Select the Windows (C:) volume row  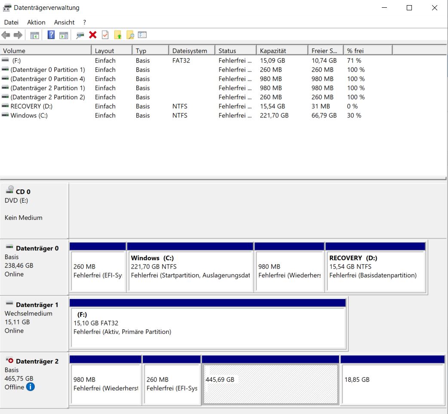point(196,115)
